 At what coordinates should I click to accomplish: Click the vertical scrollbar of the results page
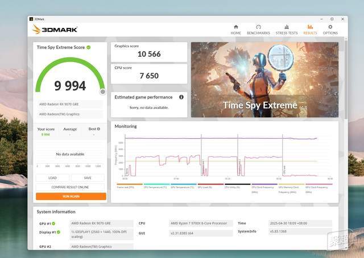coord(346,79)
